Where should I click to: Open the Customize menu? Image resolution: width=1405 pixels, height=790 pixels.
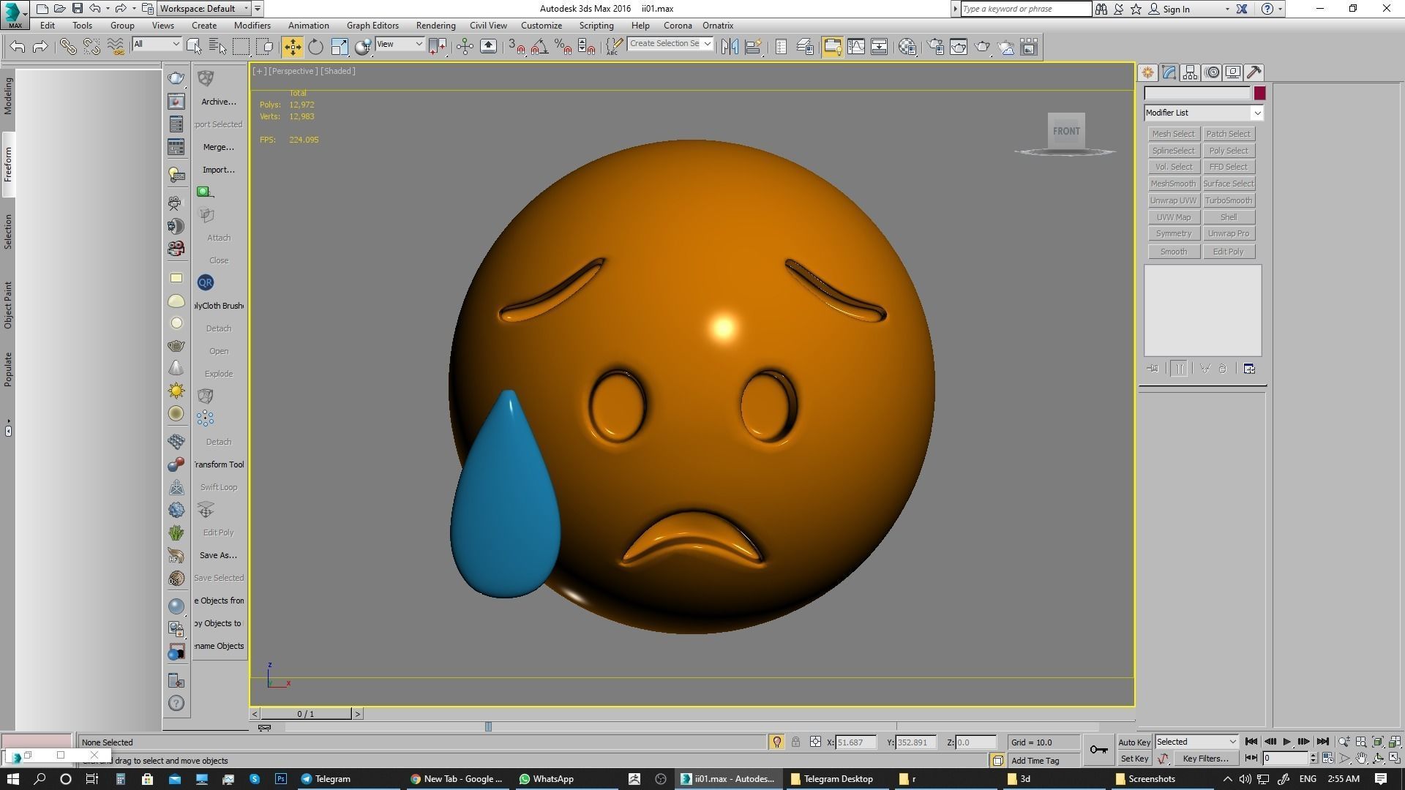(x=542, y=26)
